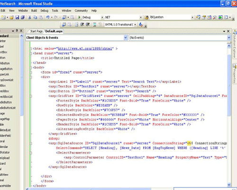
Task: Click the Save All icon
Action: (x=23, y=17)
